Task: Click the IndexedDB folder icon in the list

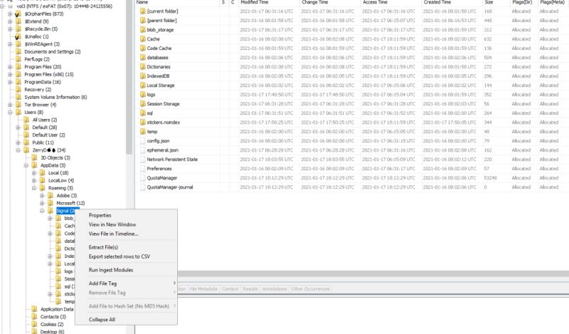Action: pyautogui.click(x=143, y=76)
